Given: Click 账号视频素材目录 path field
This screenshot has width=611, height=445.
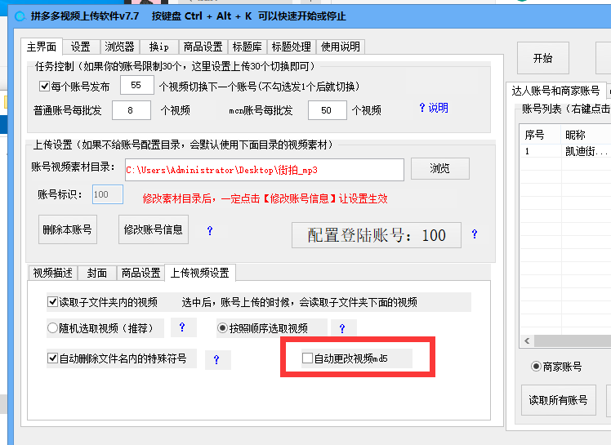Looking at the screenshot, I should (x=264, y=170).
